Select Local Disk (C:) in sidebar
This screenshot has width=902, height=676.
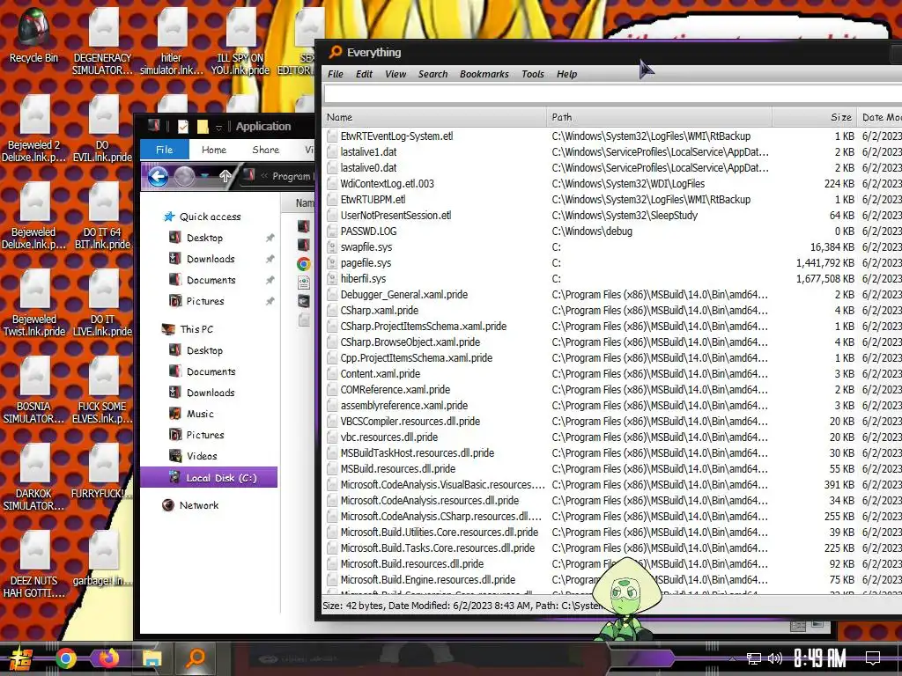(x=209, y=478)
